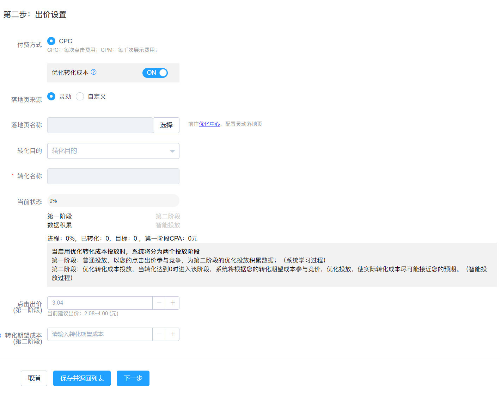This screenshot has height=397, width=501.
Task: Select the CPC payment radio button
Action: click(x=51, y=41)
